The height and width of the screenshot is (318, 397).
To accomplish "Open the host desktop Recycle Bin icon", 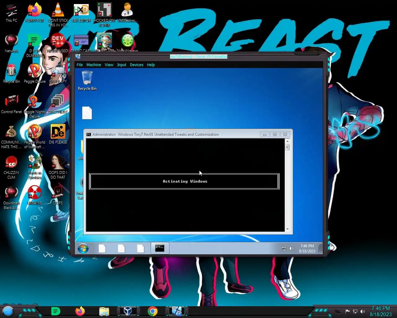I will tap(11, 74).
